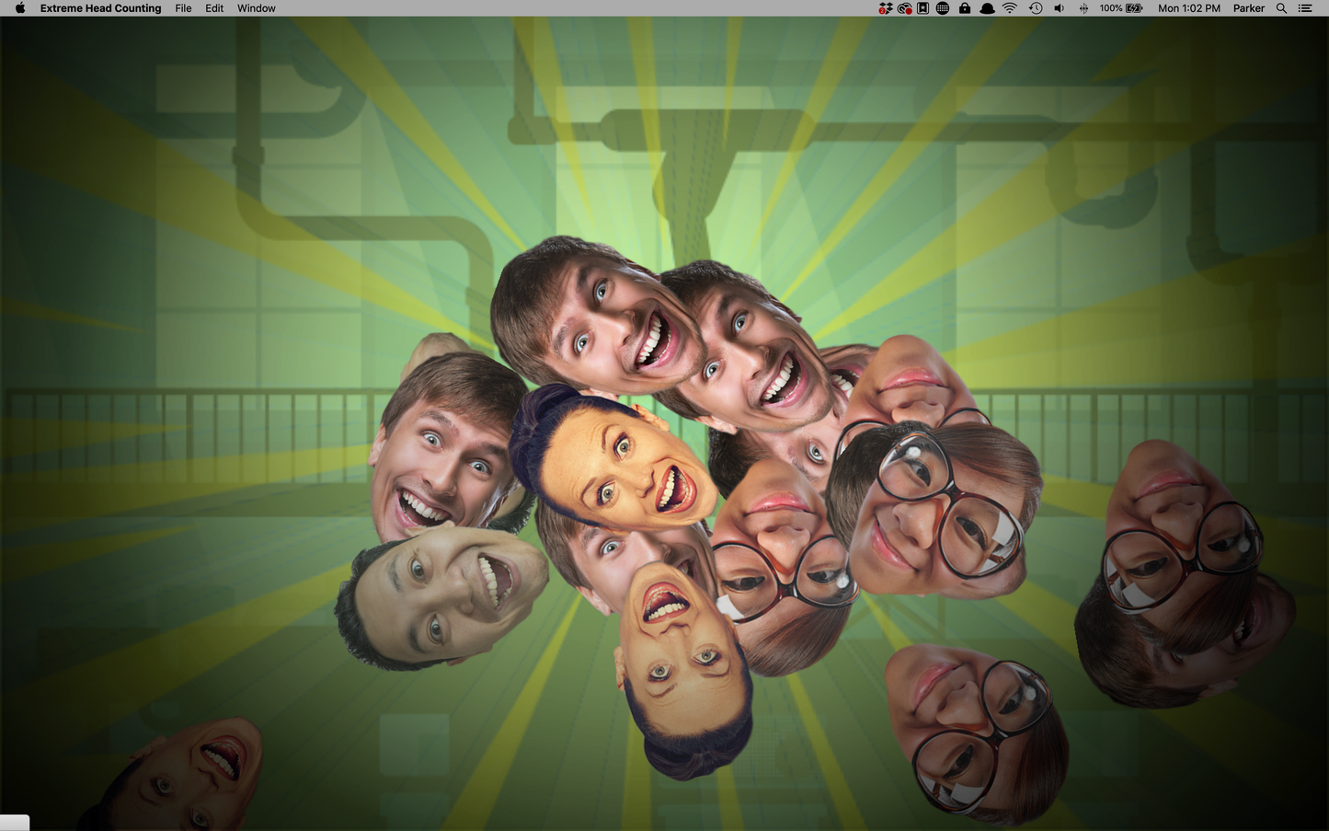Click the dark-haired laughing man's sideways head
The image size is (1329, 831).
441,596
